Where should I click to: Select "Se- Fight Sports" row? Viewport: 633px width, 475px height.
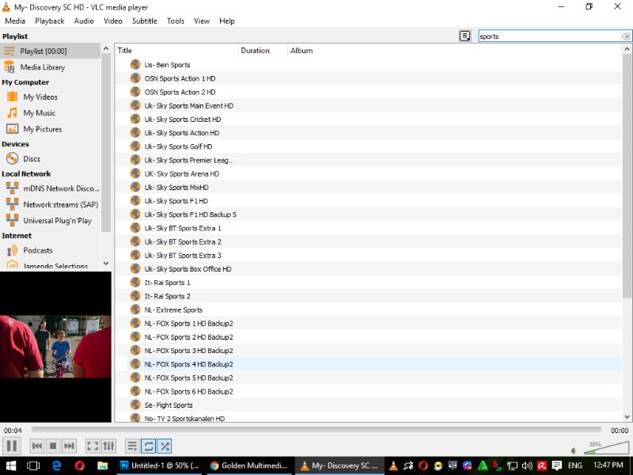(368, 405)
